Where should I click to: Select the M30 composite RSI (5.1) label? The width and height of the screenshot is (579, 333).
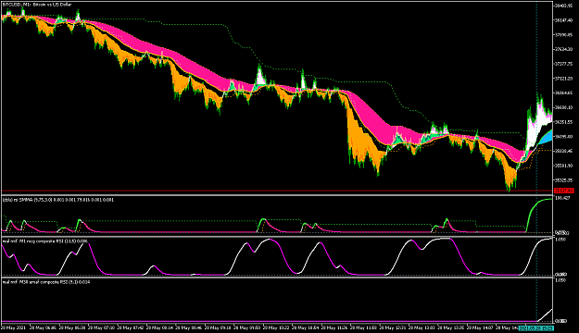46,282
